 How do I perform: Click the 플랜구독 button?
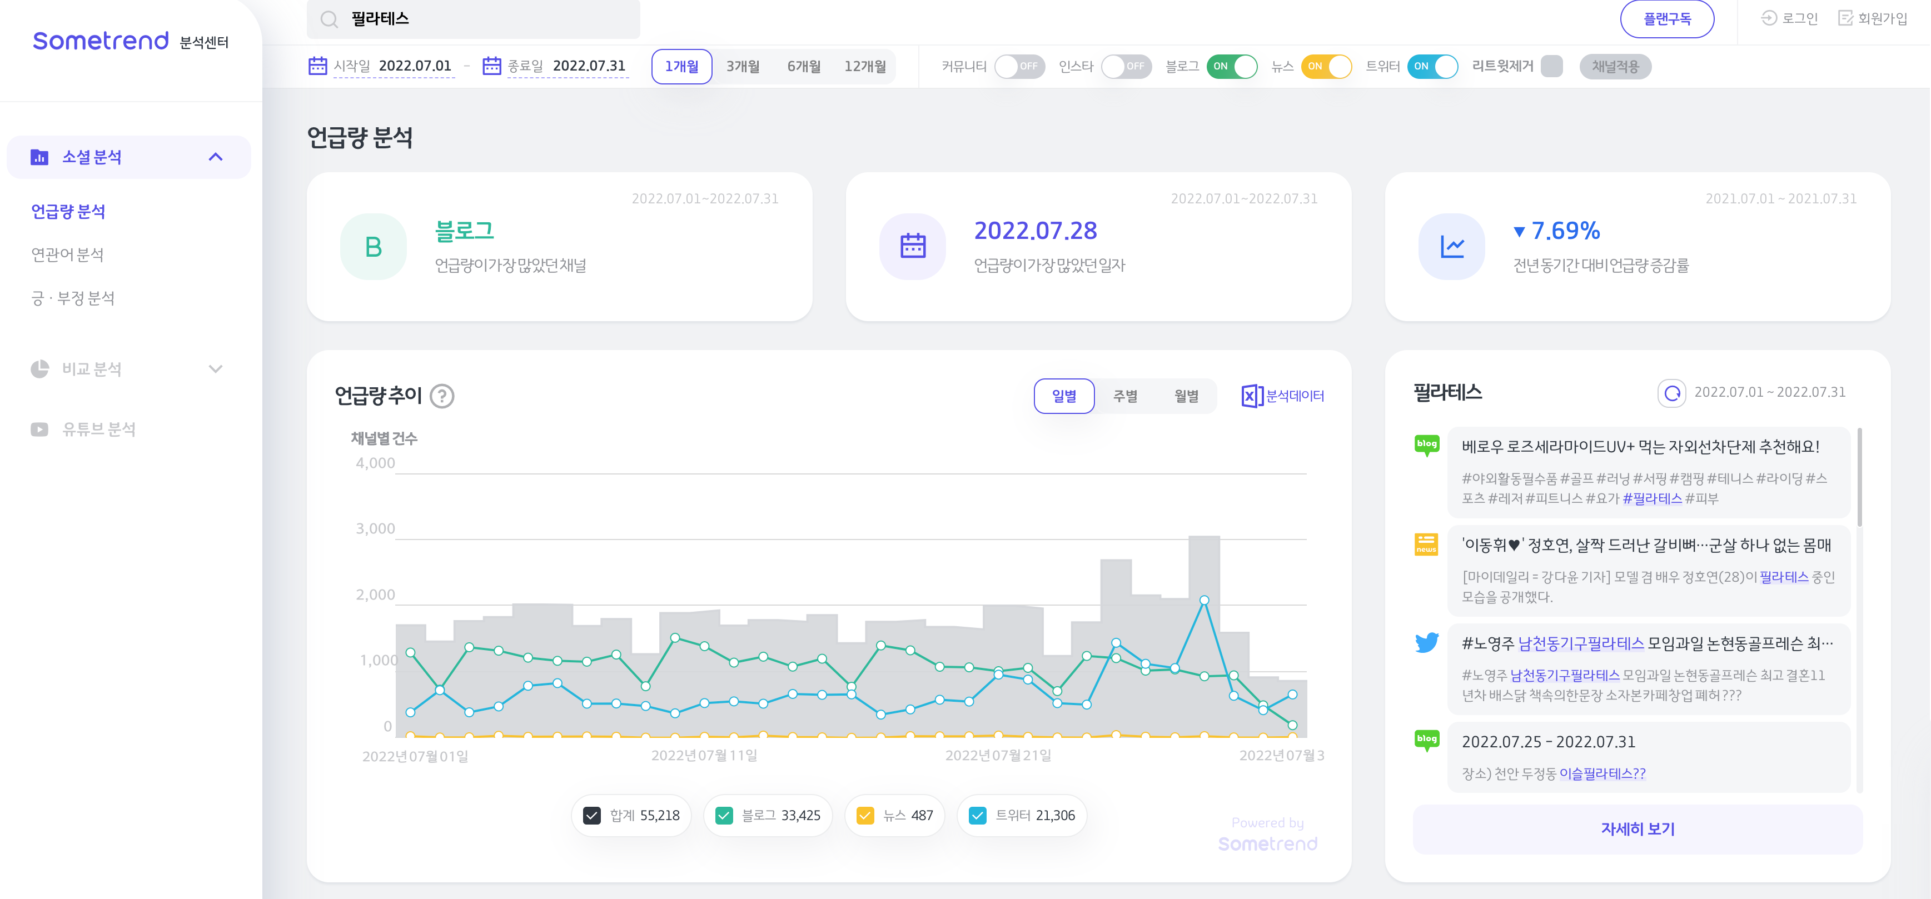1666,19
